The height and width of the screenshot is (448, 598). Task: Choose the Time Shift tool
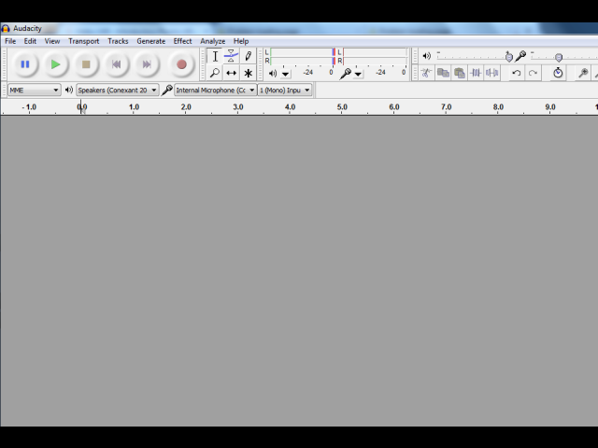click(x=231, y=73)
